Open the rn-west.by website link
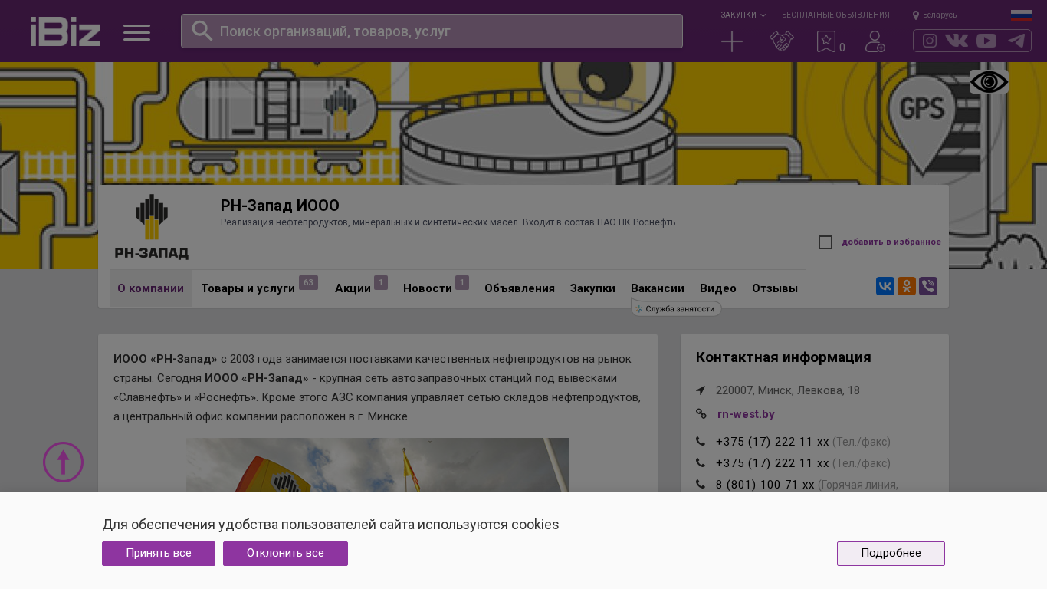 coord(746,414)
